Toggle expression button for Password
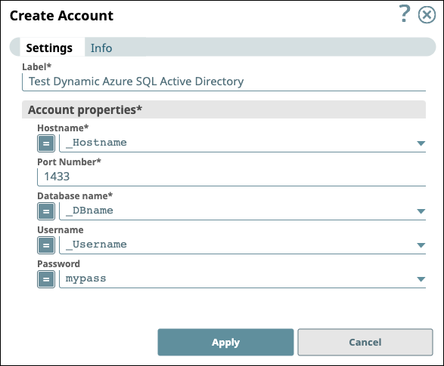This screenshot has width=444, height=366. 46,279
